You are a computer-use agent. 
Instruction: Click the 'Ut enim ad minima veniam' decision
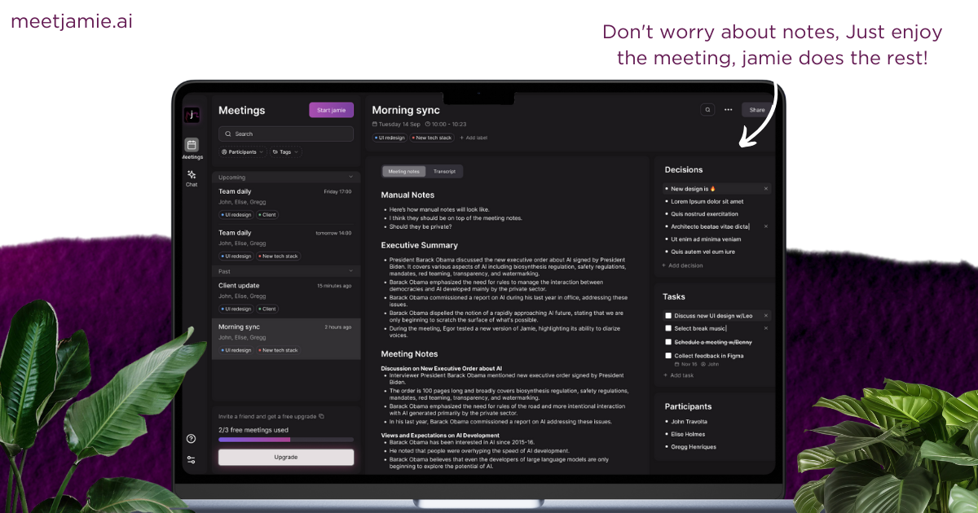pos(706,239)
